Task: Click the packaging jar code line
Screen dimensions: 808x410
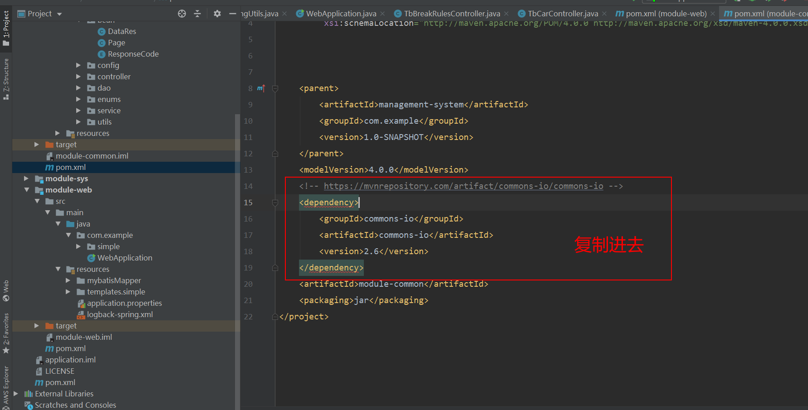Action: tap(364, 300)
